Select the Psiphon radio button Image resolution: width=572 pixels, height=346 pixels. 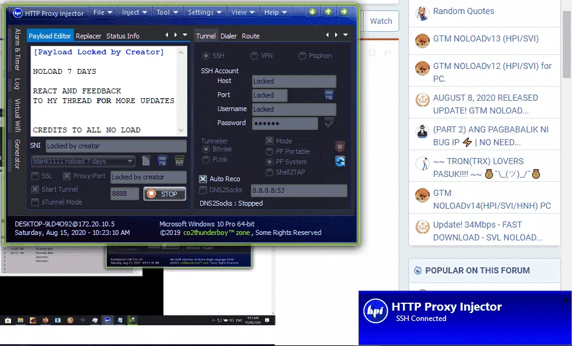click(x=302, y=56)
